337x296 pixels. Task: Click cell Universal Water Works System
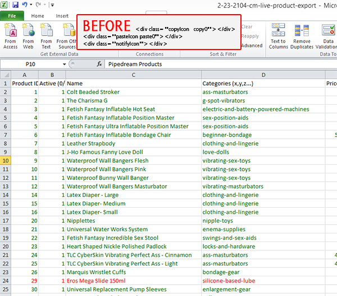point(134,229)
